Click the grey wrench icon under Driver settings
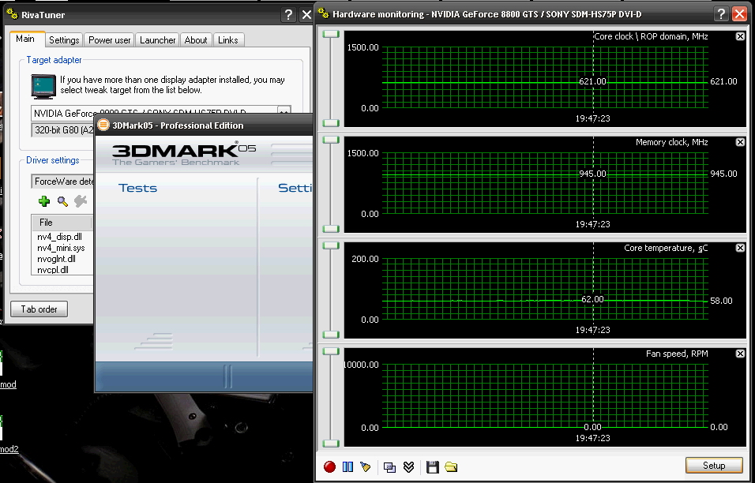Screen dimensions: 755x483 [81, 201]
